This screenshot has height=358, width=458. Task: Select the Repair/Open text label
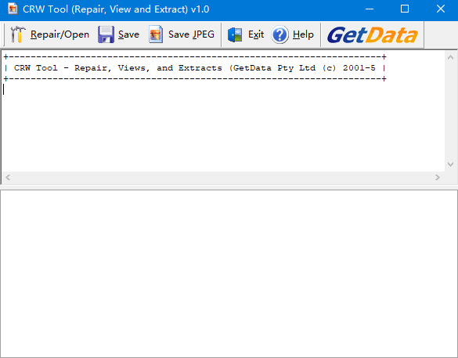point(60,34)
